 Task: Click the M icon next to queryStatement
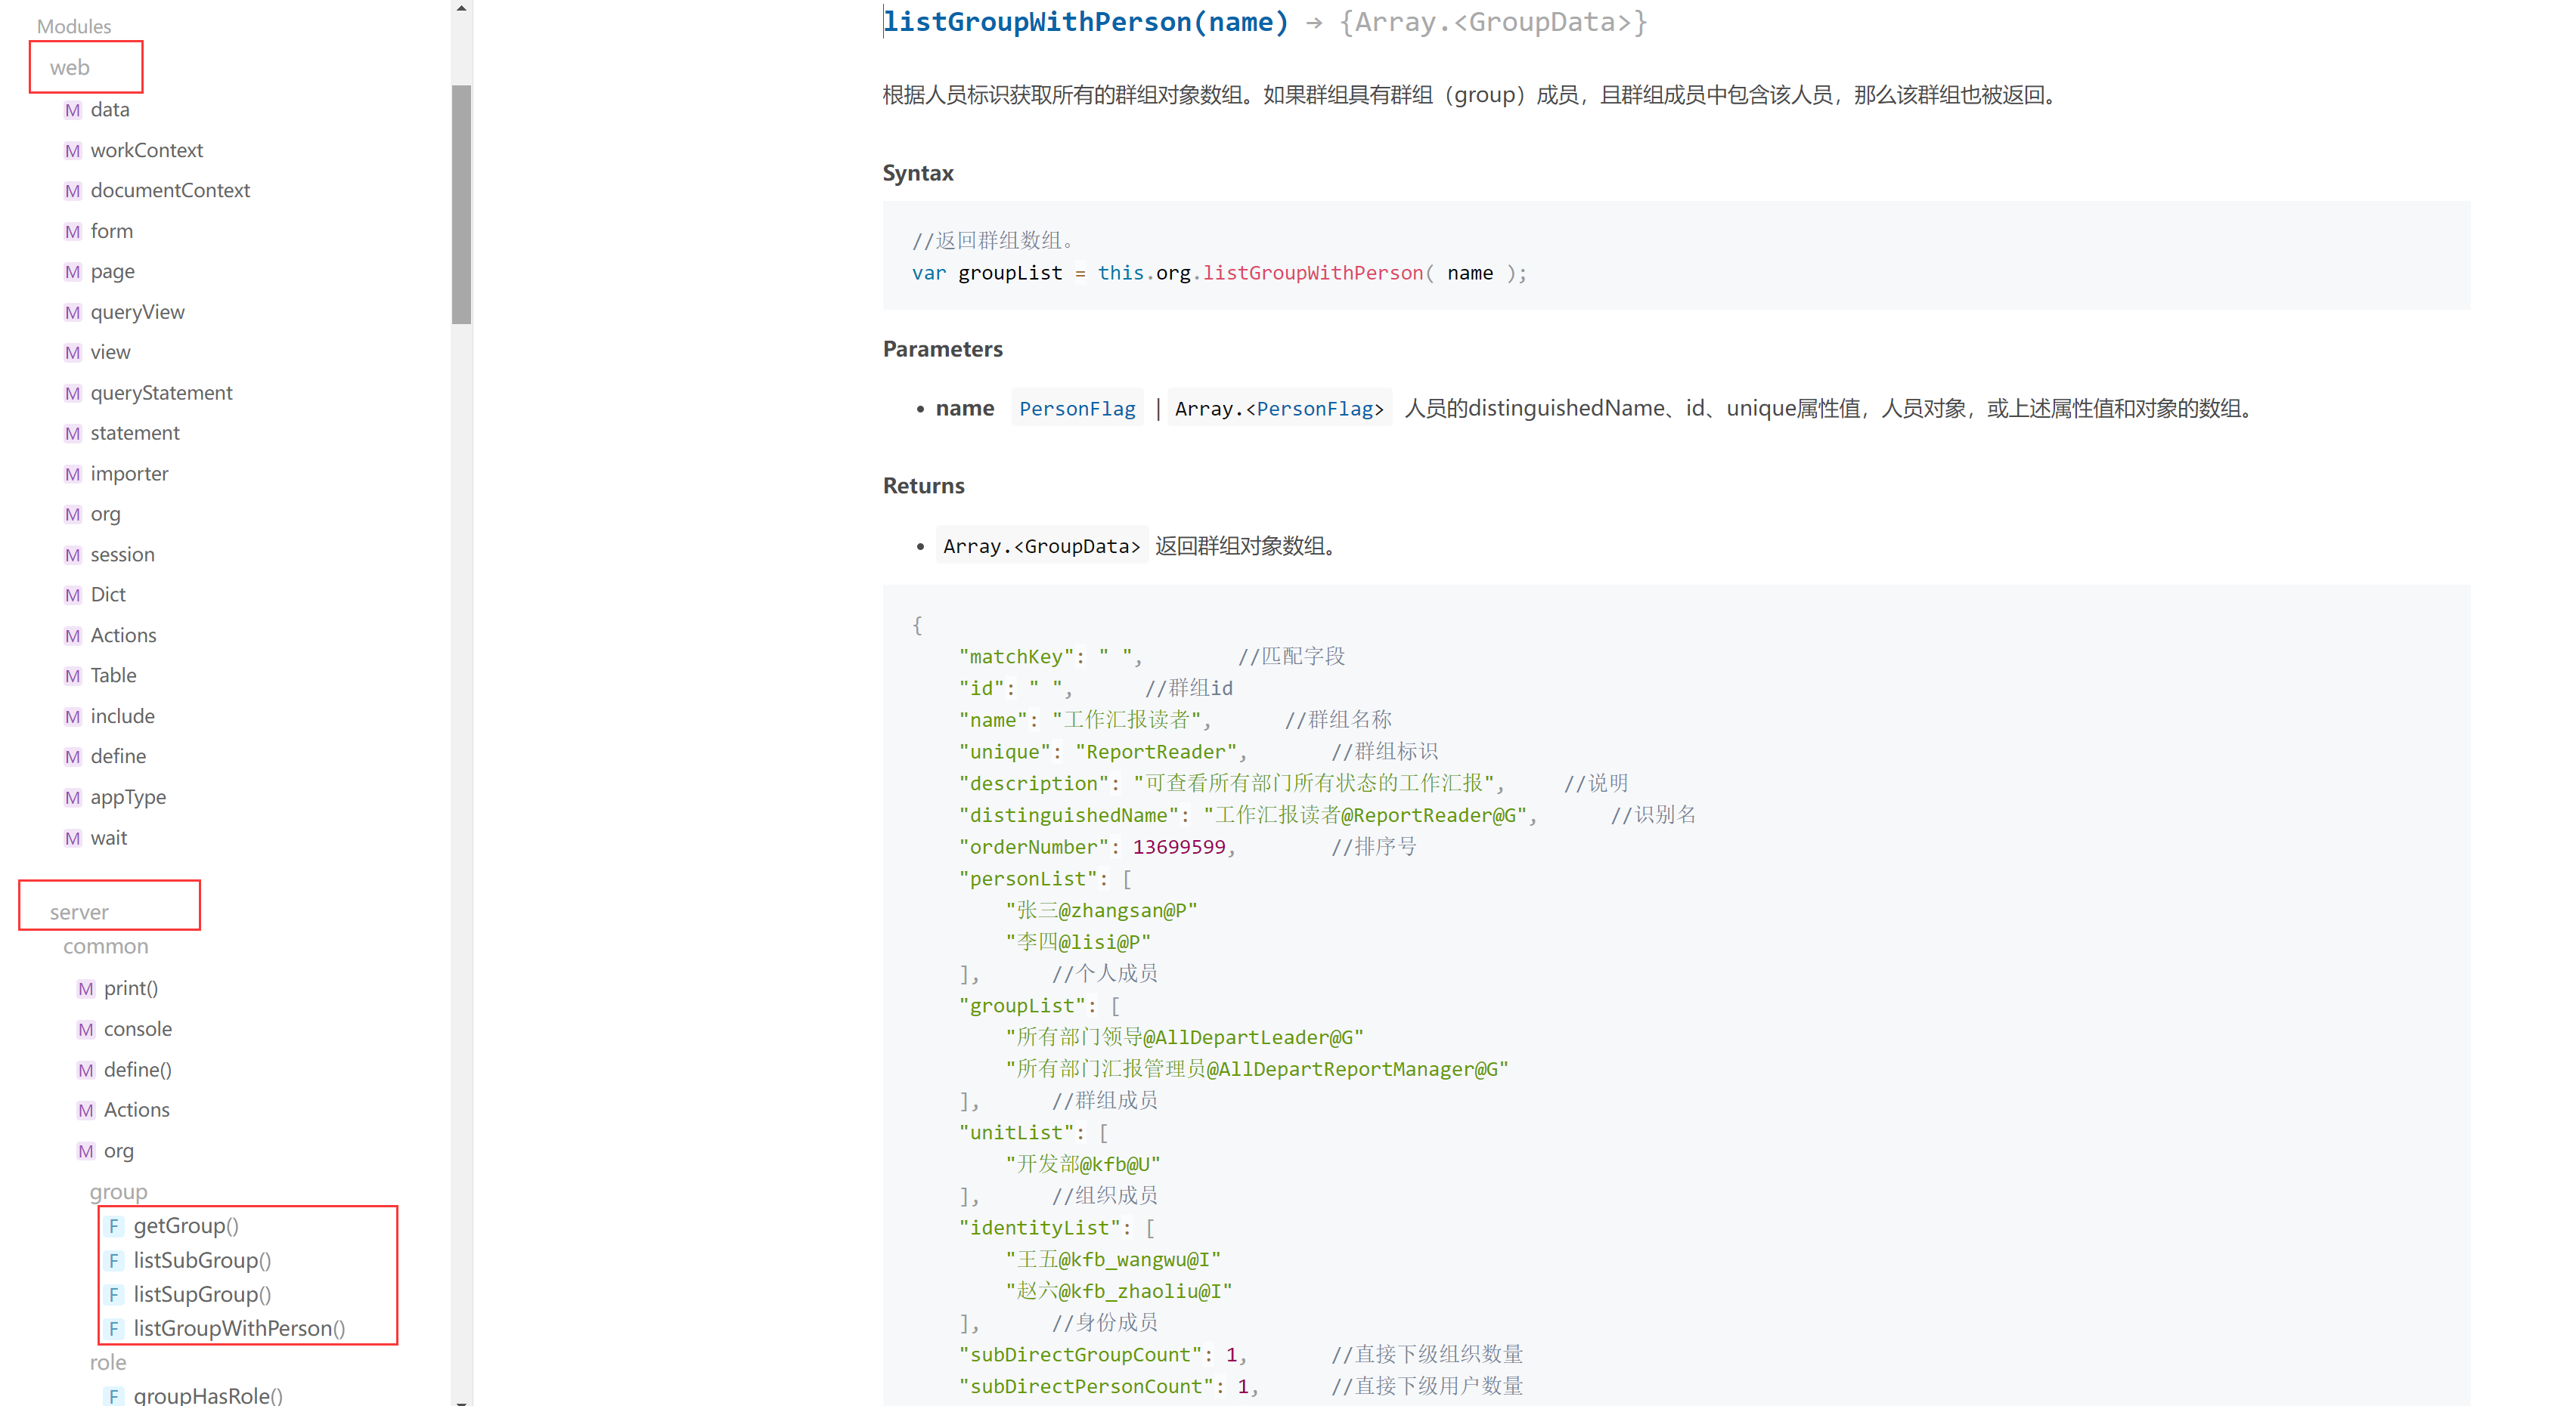[x=72, y=394]
